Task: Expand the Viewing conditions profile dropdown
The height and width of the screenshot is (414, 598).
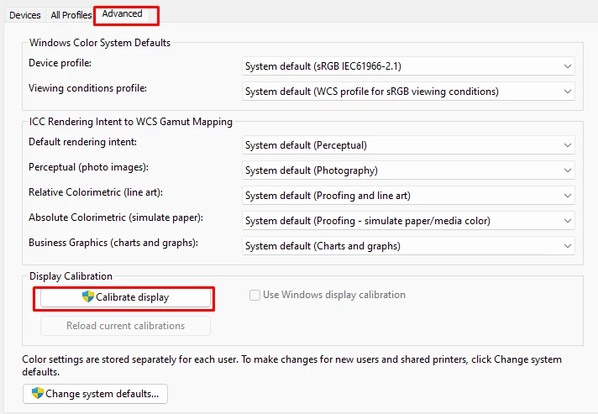Action: 408,92
